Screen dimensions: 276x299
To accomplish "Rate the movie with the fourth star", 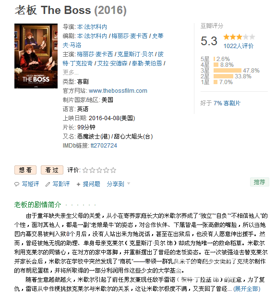I will pos(106,170).
